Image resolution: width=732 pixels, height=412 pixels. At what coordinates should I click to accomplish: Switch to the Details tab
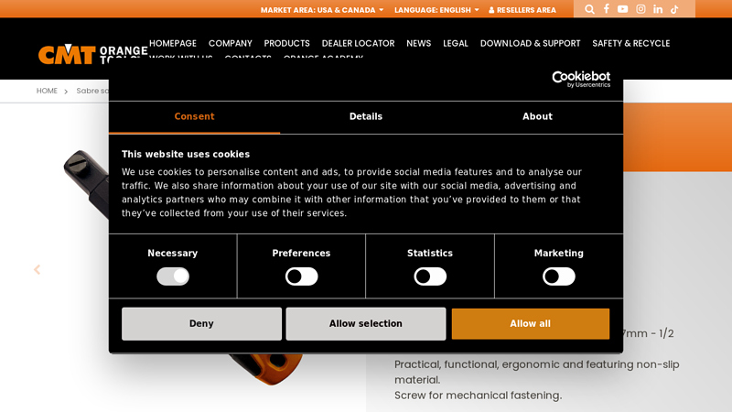coord(366,117)
